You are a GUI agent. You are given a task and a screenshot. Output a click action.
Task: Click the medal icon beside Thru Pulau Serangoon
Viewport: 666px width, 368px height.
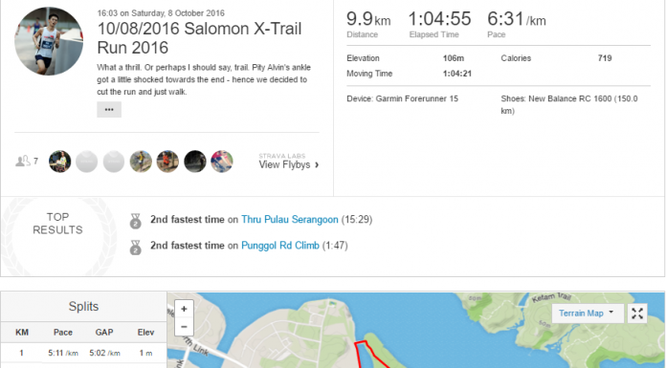[x=136, y=221]
